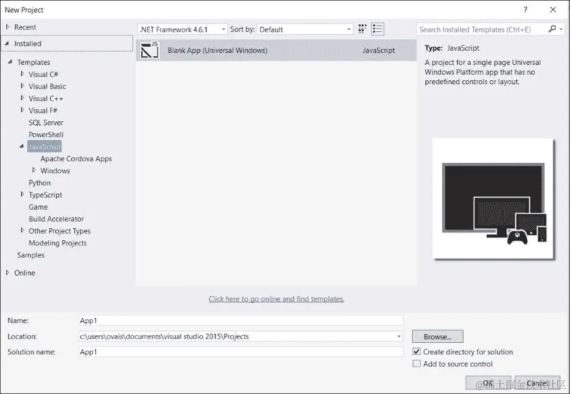Expand the Visual C# templates node
The image size is (570, 394).
(23, 74)
